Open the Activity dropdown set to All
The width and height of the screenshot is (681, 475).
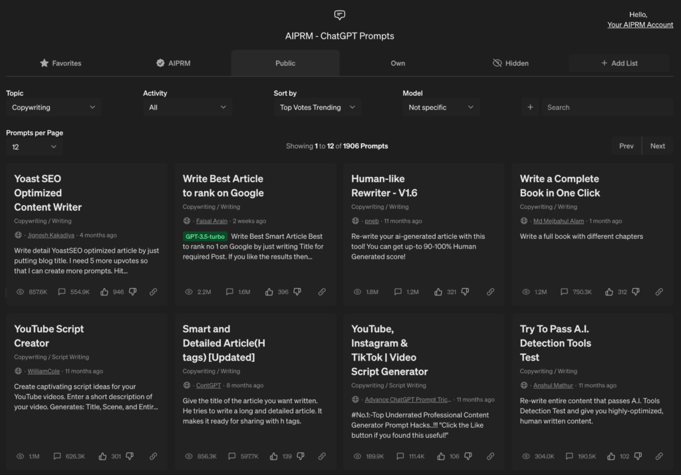tap(188, 107)
